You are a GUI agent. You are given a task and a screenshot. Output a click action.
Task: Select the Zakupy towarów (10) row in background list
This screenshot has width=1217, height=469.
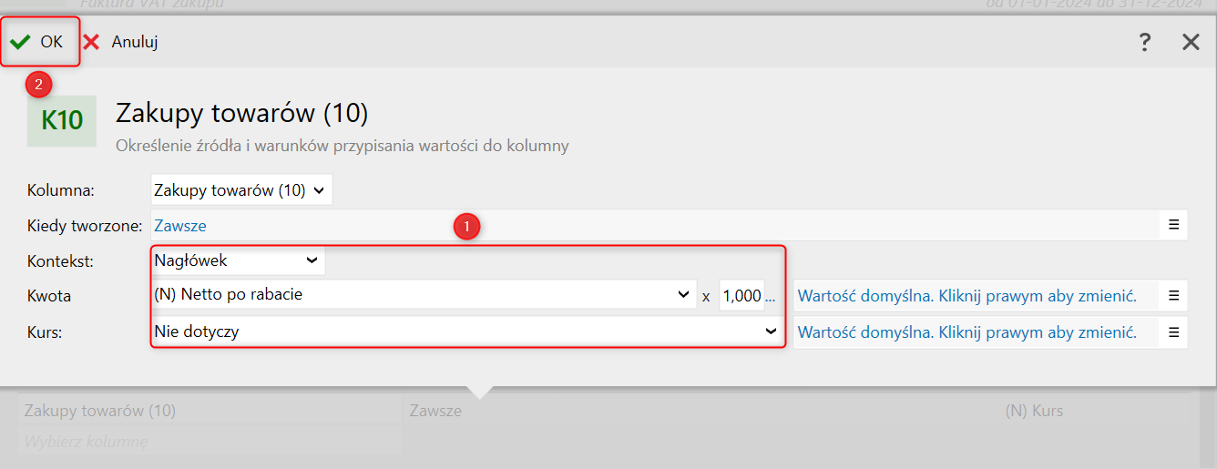point(210,411)
